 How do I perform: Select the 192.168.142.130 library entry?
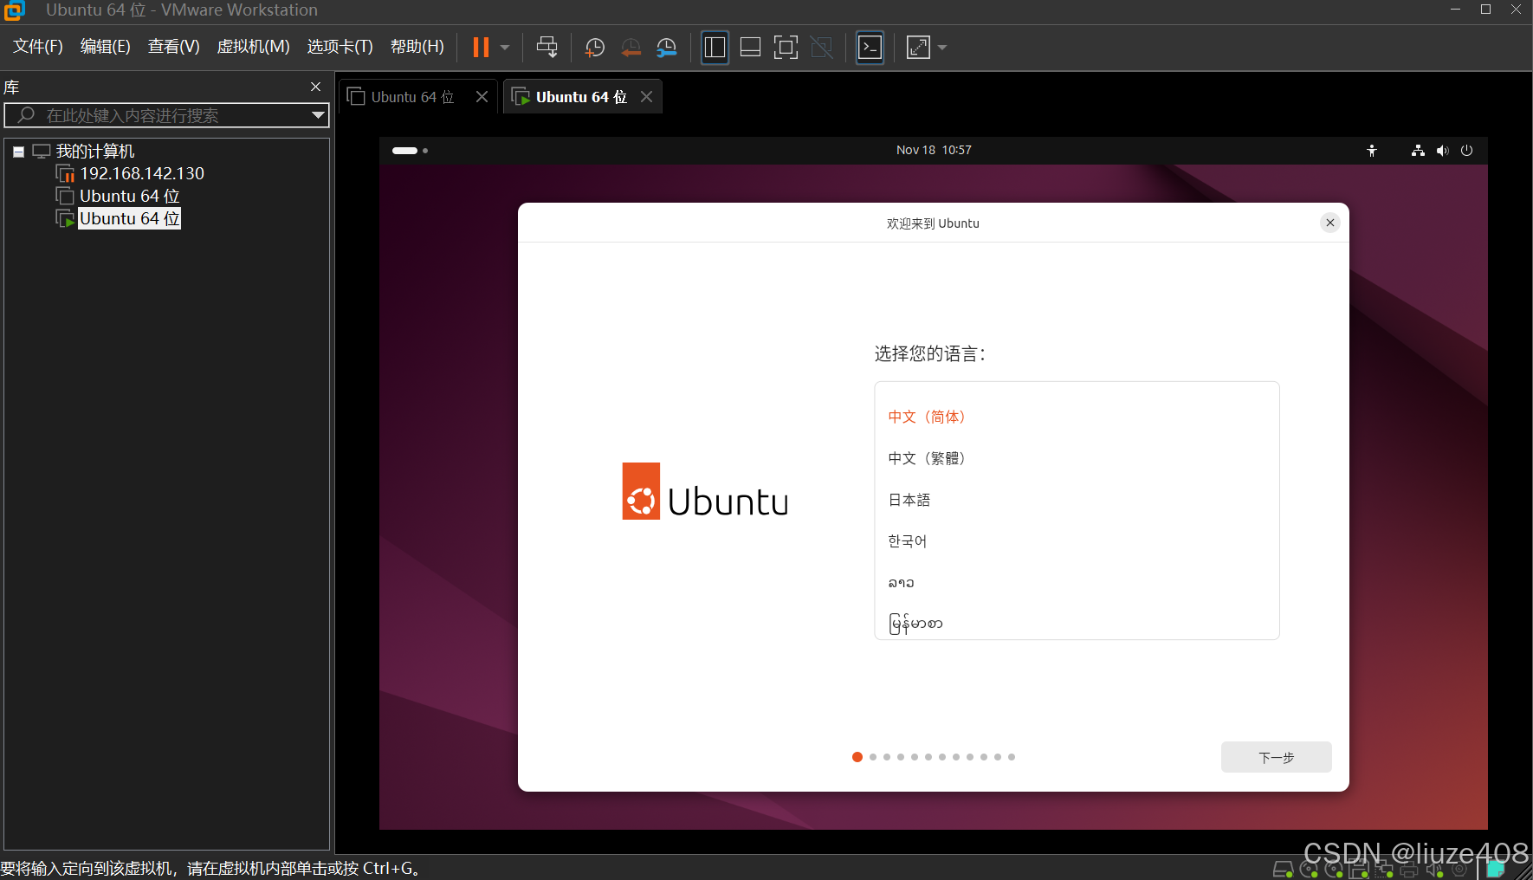(x=142, y=173)
